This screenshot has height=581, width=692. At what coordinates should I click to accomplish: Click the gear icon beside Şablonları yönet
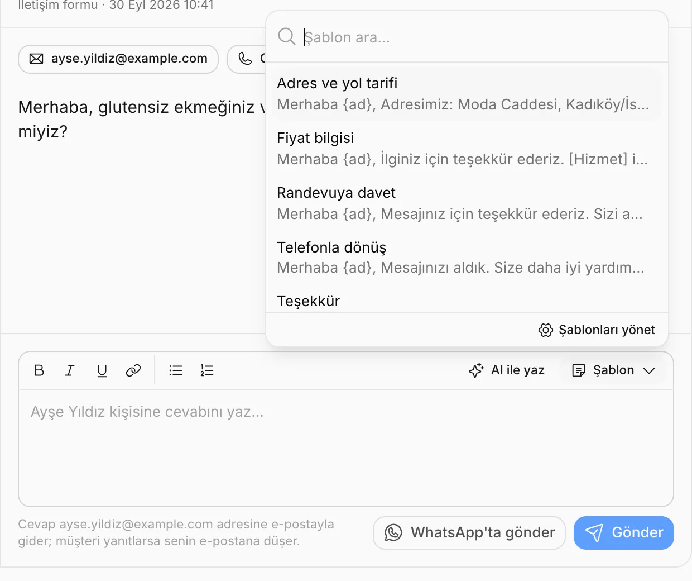546,330
